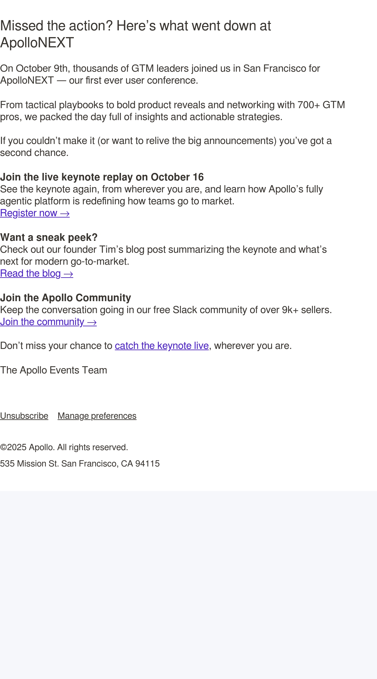Open the "Read the blog →" link
Viewport: 377px width, 679px height.
37,273
